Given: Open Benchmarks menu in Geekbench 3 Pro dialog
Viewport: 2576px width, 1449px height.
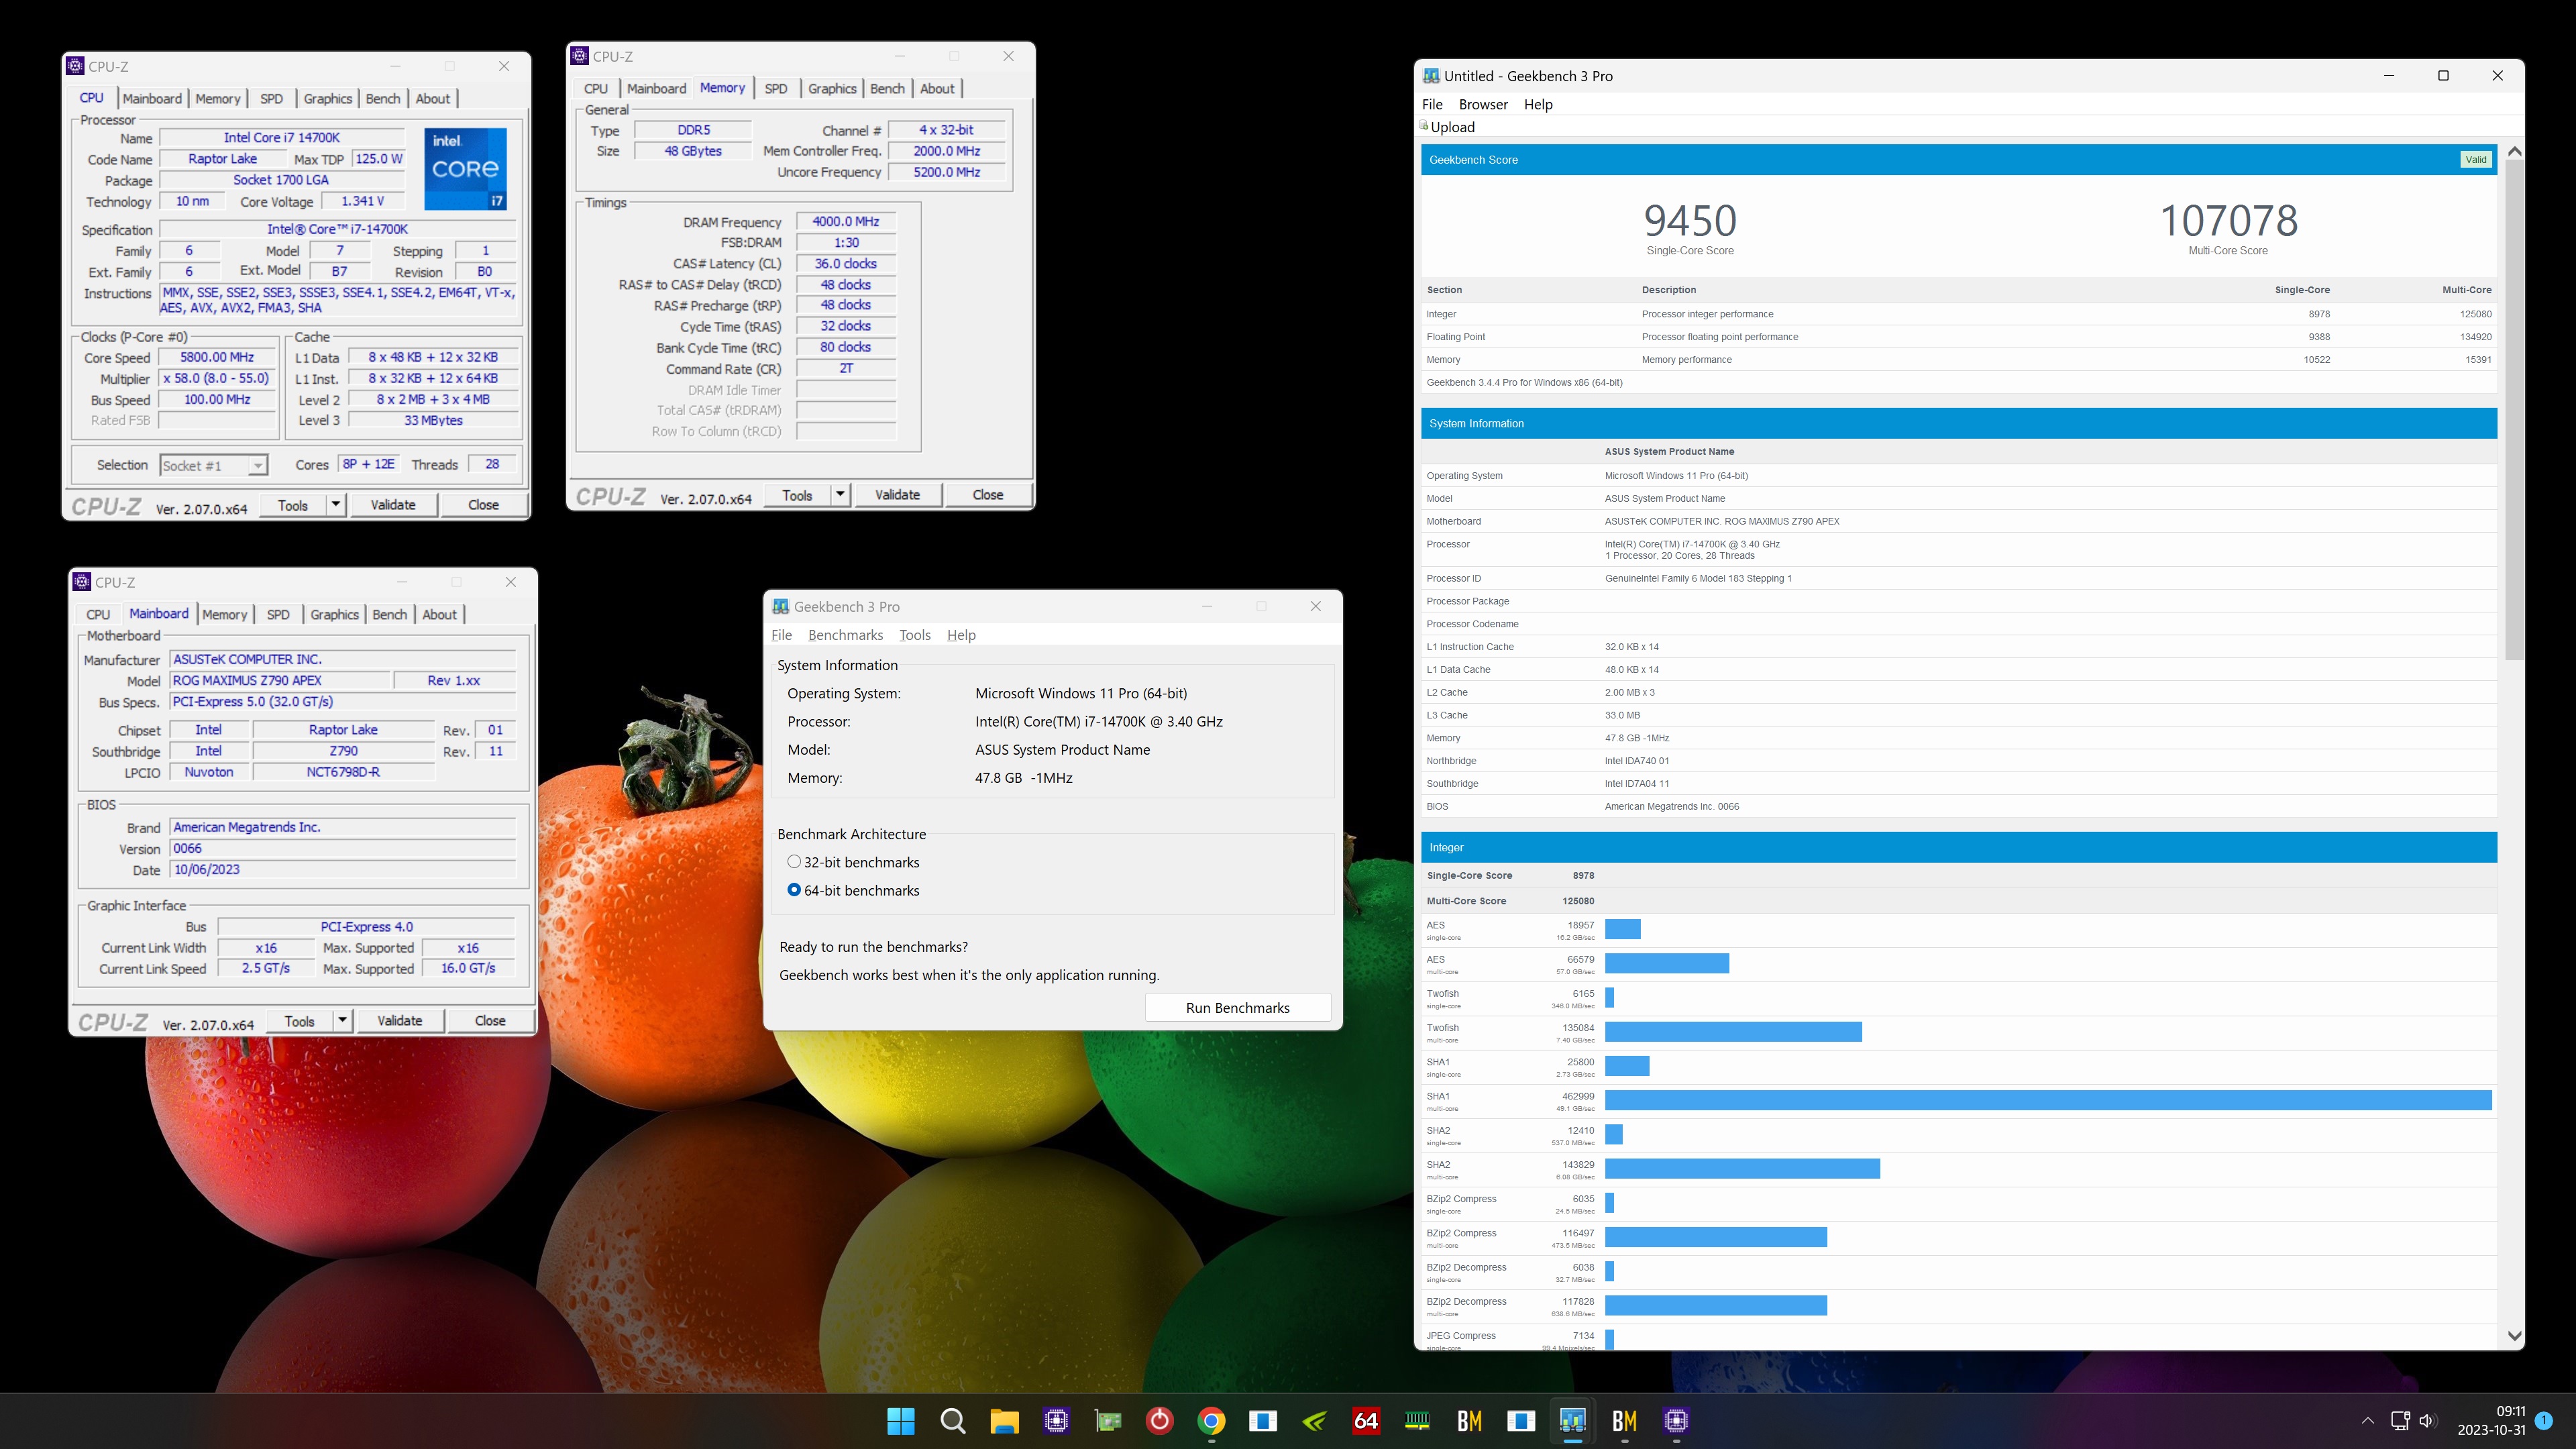Looking at the screenshot, I should point(845,635).
